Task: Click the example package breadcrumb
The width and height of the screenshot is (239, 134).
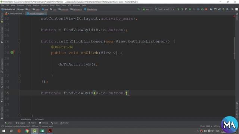Action: 63,9
